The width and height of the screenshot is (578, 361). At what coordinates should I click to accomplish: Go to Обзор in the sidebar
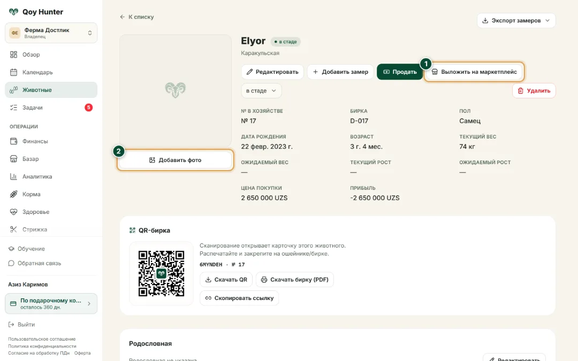[x=51, y=55]
